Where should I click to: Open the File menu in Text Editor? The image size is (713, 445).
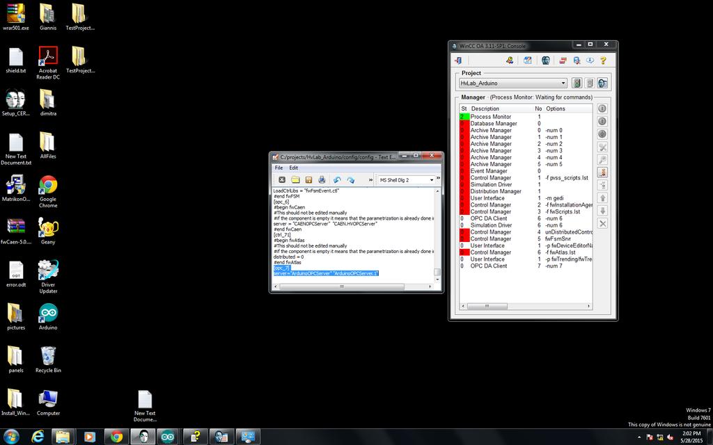click(279, 168)
